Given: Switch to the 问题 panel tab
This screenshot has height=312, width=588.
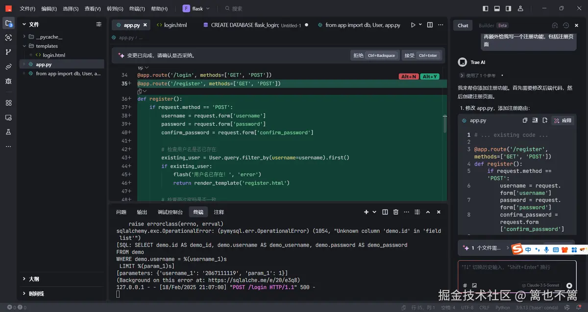Looking at the screenshot, I should click(121, 212).
